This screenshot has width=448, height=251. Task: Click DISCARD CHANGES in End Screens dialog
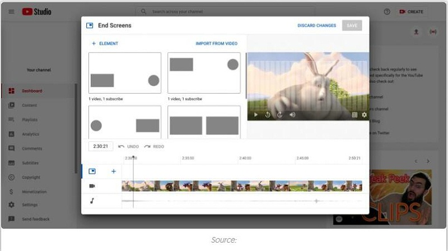[x=316, y=26]
